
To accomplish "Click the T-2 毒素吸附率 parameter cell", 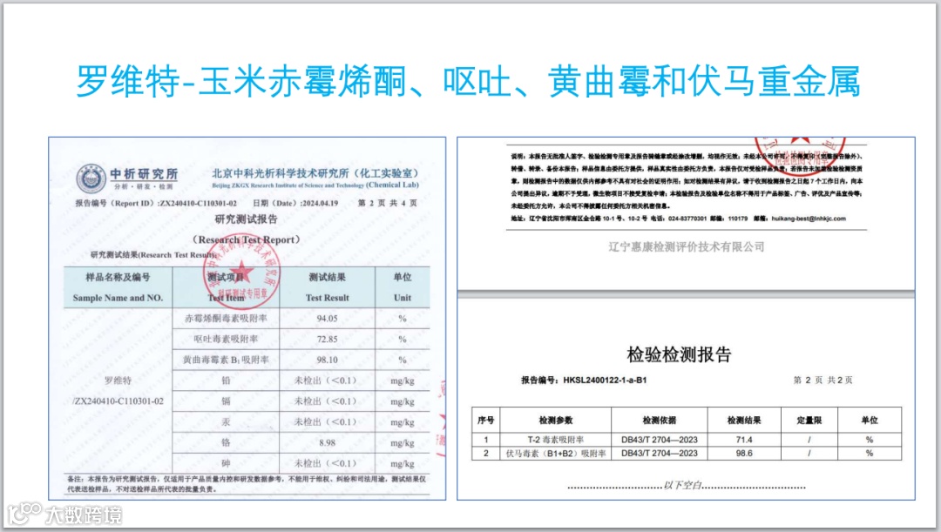I will click(x=556, y=440).
